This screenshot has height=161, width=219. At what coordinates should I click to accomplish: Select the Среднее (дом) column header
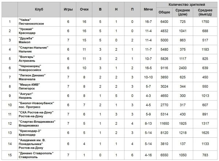pyautogui.click(x=183, y=12)
